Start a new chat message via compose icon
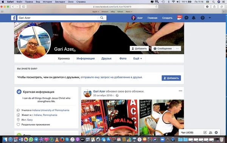 coord(205,132)
